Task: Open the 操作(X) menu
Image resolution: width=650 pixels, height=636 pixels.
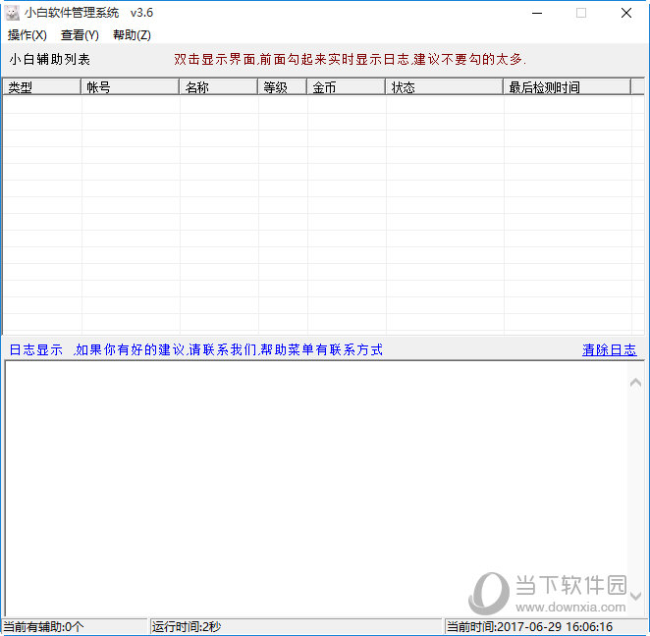Action: pyautogui.click(x=27, y=35)
